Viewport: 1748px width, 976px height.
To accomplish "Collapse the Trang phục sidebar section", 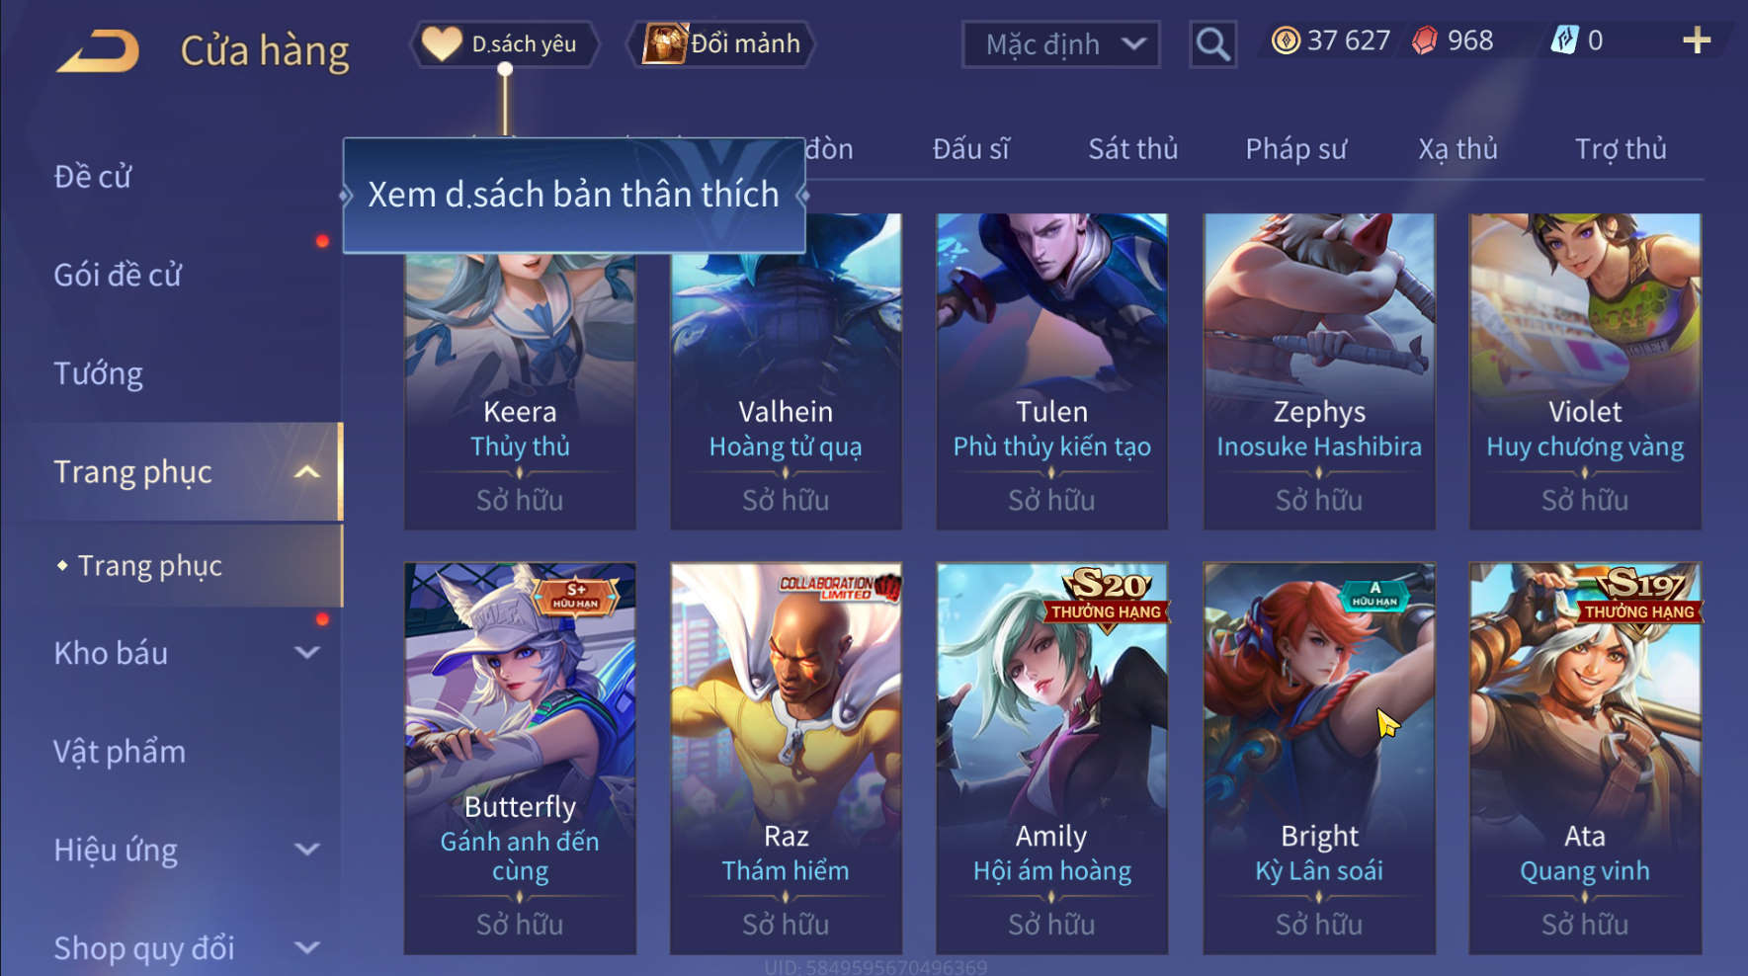I will pyautogui.click(x=307, y=472).
